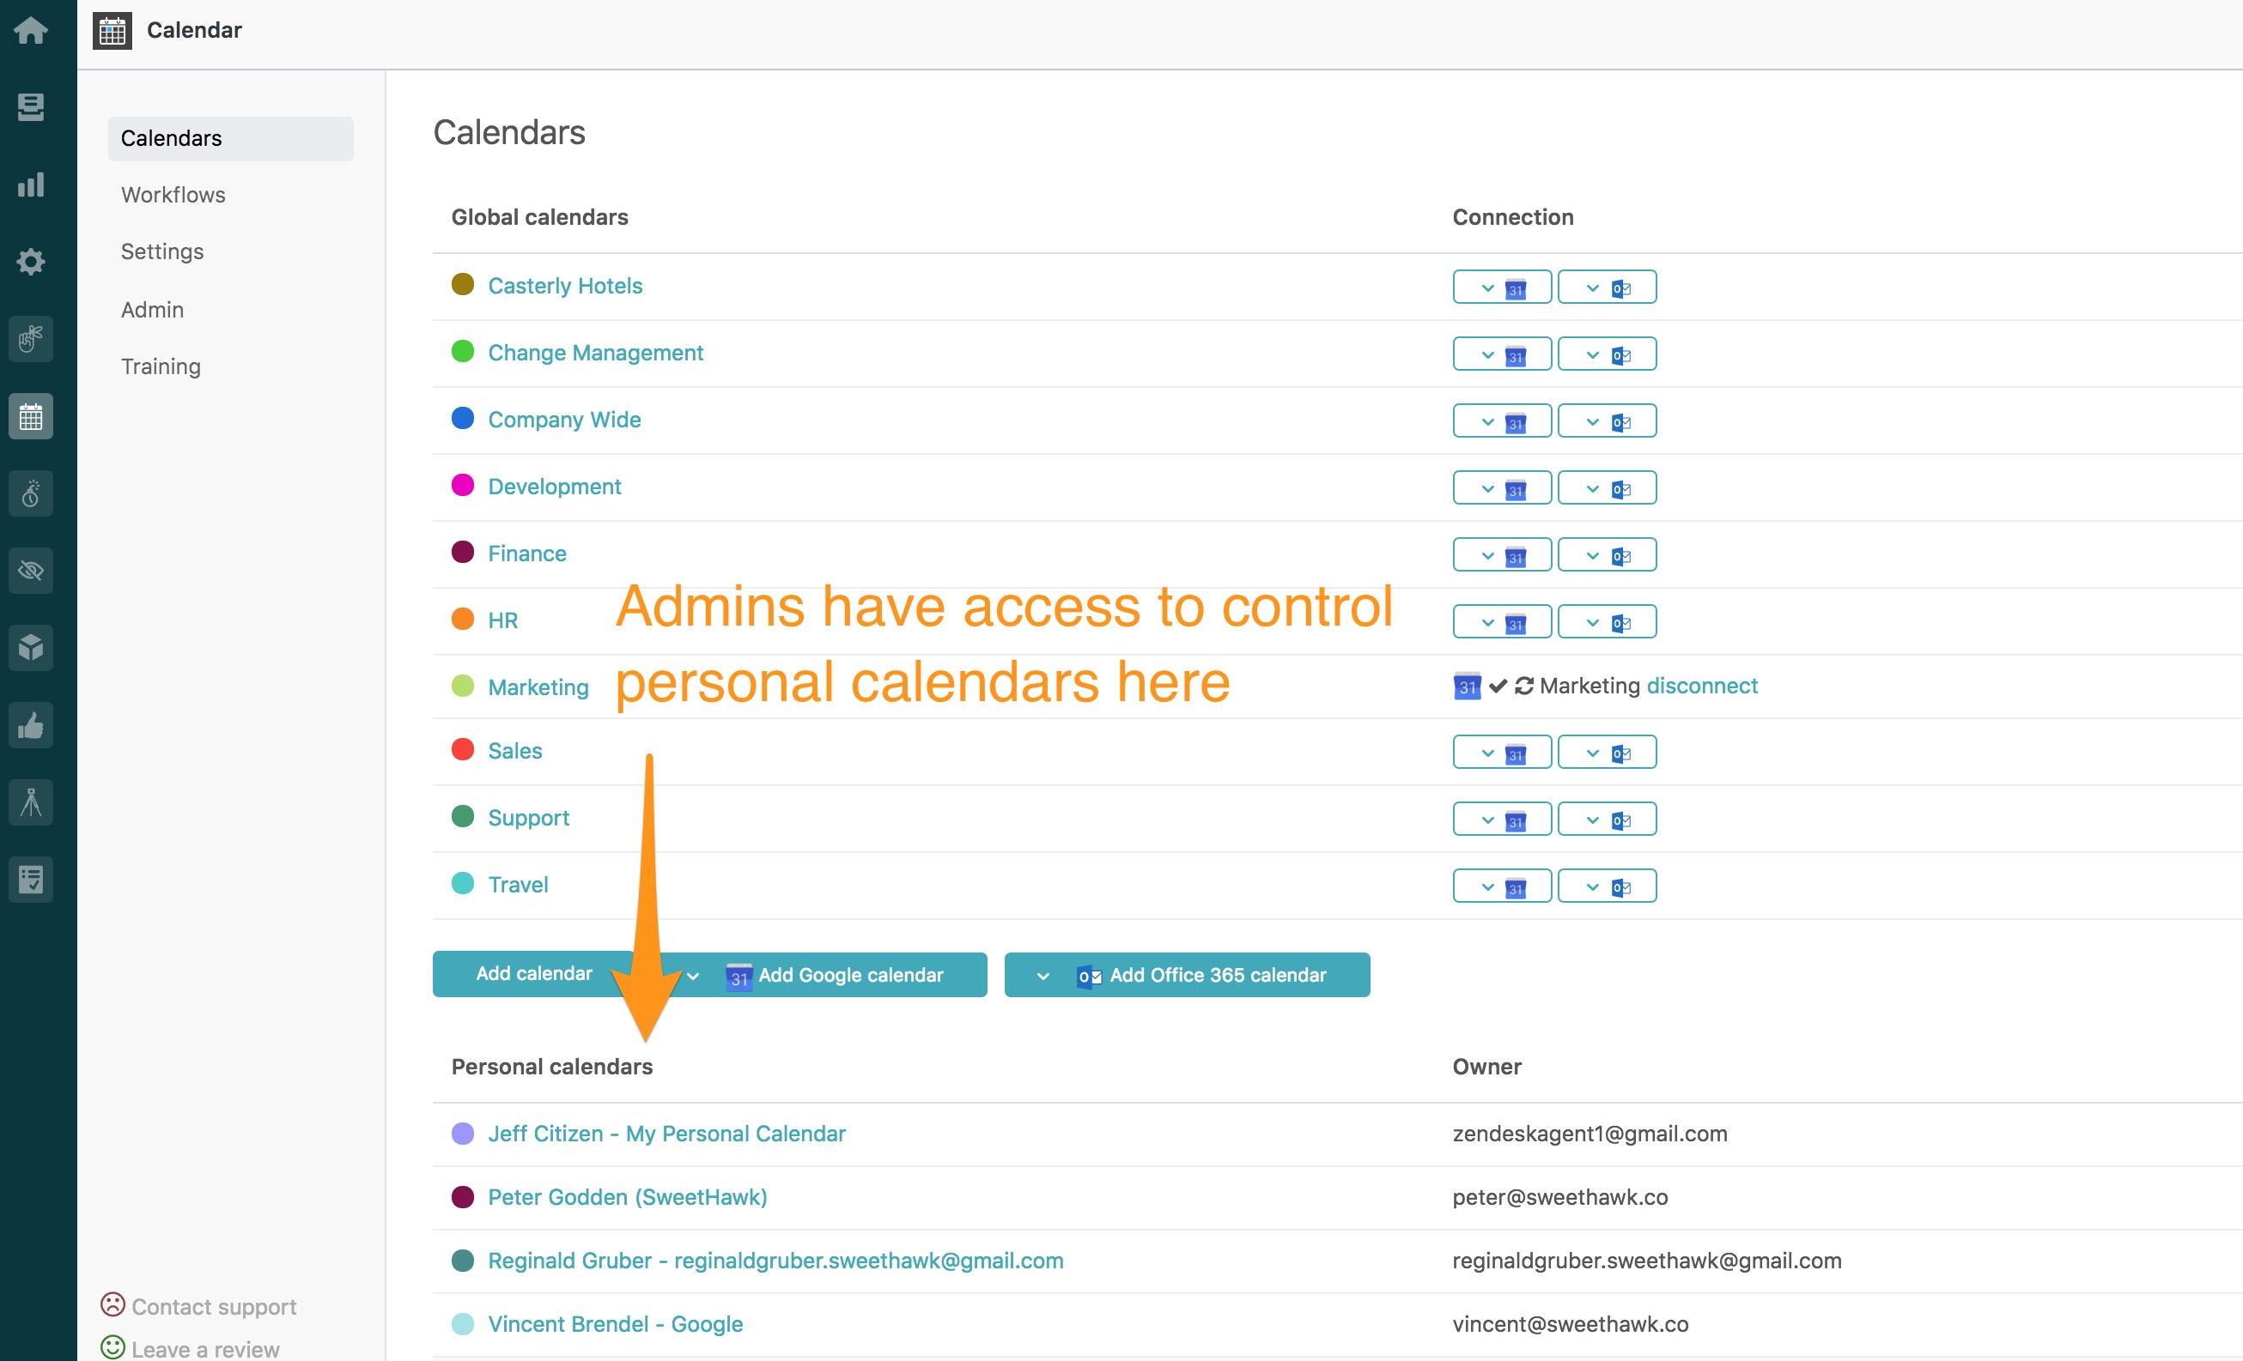Open the checklist app icon in sidebar
This screenshot has height=1361, width=2243.
[x=31, y=880]
